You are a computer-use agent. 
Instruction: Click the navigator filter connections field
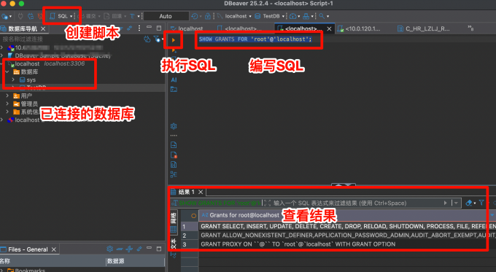point(71,39)
